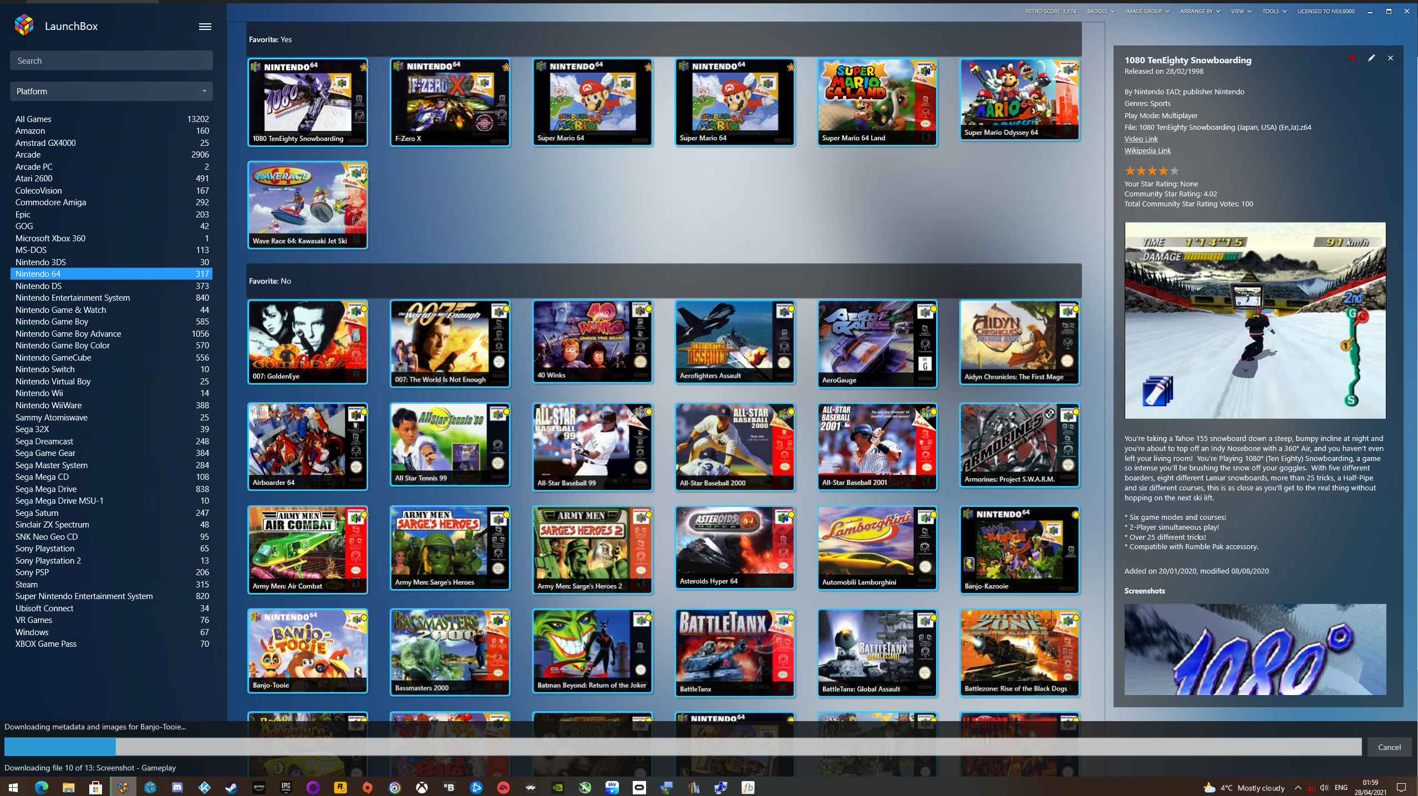Image resolution: width=1418 pixels, height=796 pixels.
Task: Click the download progress bar
Action: click(x=683, y=747)
